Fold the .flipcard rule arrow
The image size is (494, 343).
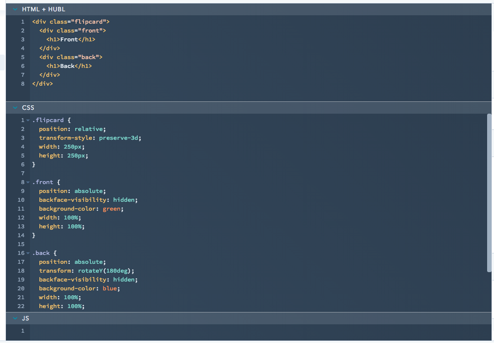click(x=28, y=121)
